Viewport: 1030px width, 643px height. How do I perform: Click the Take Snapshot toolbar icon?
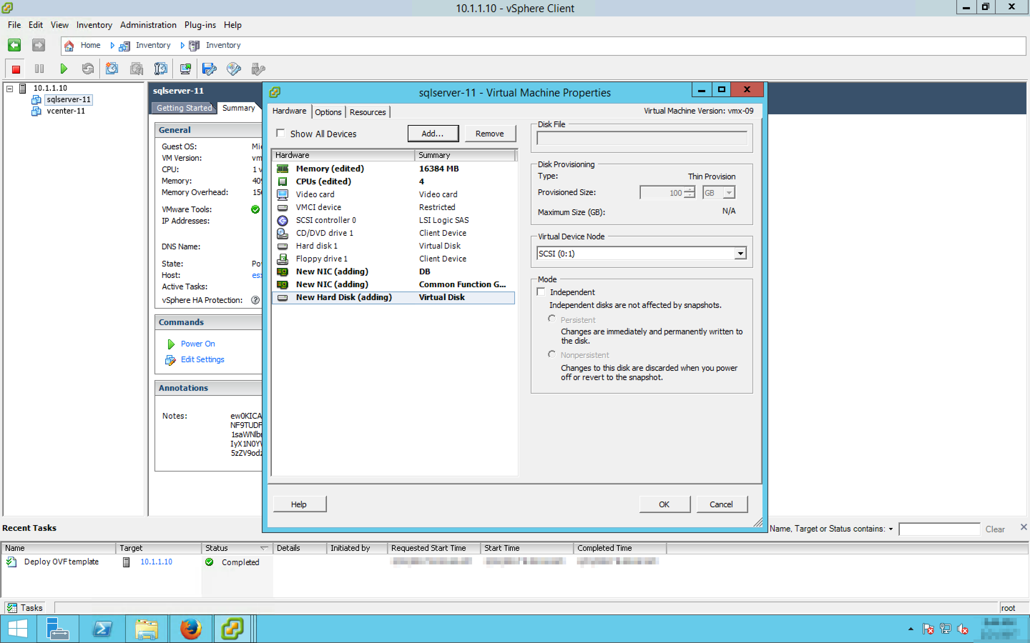coord(112,69)
